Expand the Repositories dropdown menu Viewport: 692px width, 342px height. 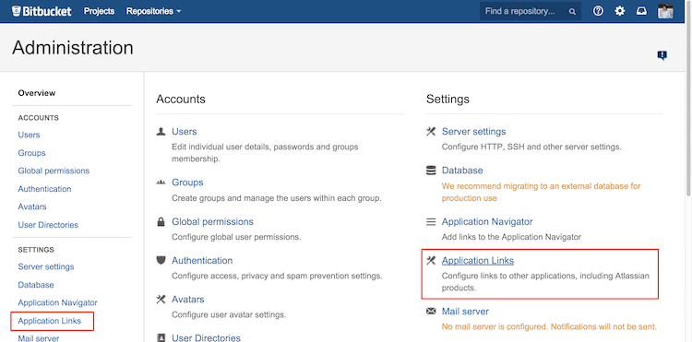(153, 11)
